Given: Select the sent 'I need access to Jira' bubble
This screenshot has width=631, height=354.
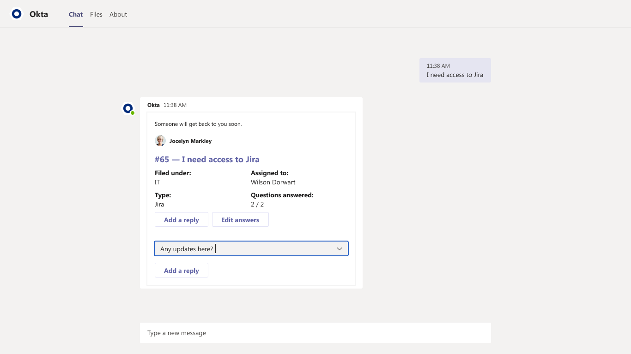Looking at the screenshot, I should (455, 71).
